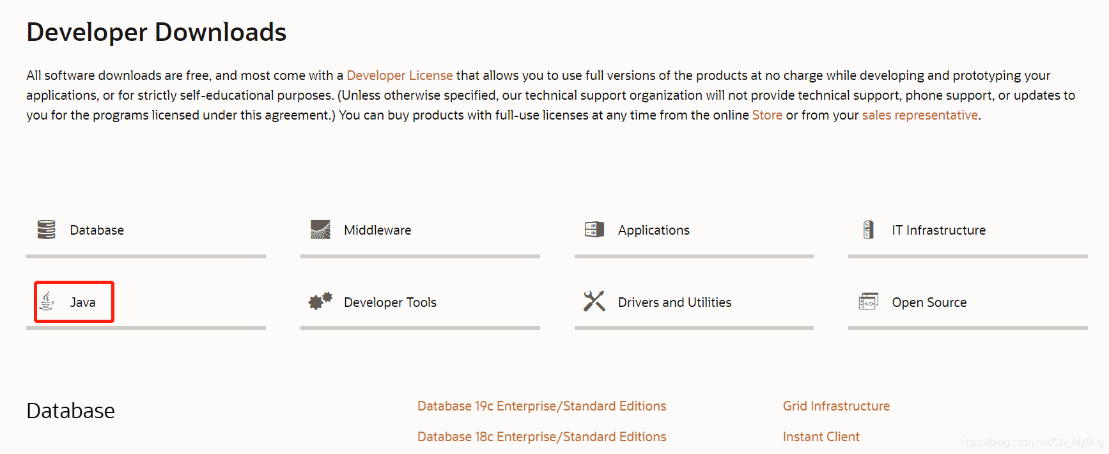Click the Applications icon
The image size is (1109, 454).
tap(594, 230)
